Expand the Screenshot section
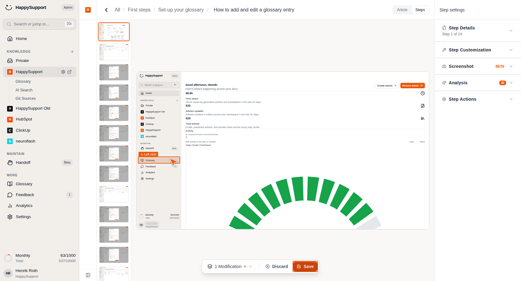 click(511, 66)
